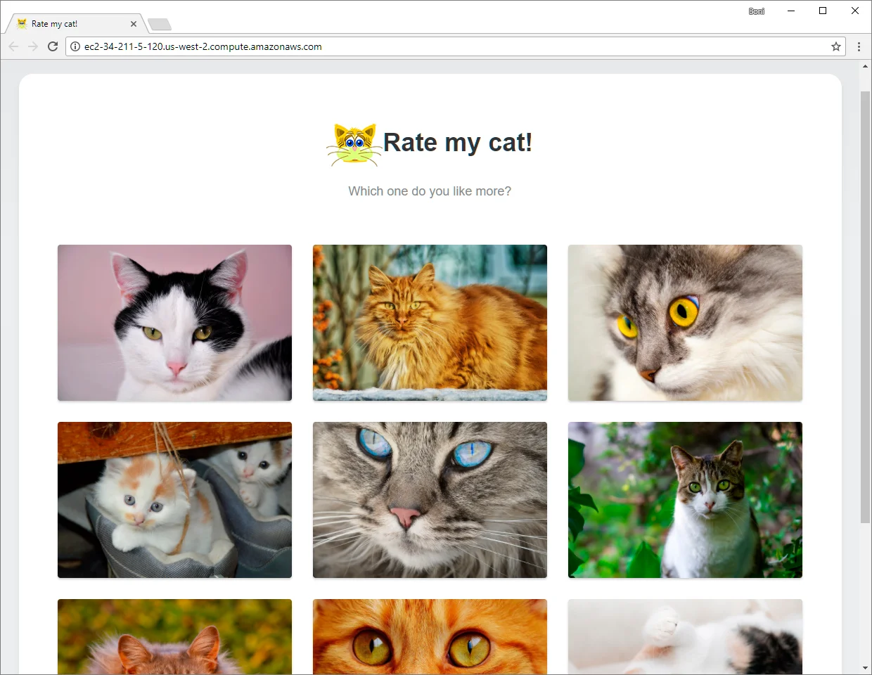Viewport: 872px width, 675px height.
Task: Maximize the Chrome window
Action: [823, 11]
